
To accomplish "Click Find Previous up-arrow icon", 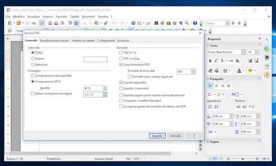I will [239, 23].
